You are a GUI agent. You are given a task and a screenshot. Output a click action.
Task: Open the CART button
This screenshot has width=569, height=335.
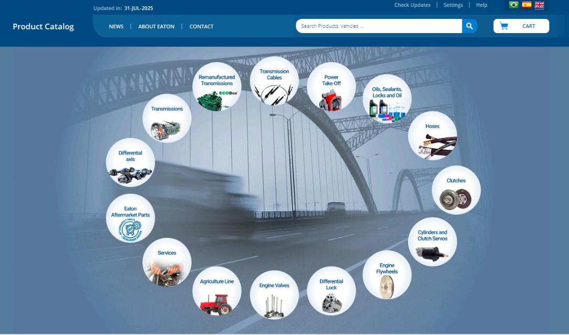[521, 26]
